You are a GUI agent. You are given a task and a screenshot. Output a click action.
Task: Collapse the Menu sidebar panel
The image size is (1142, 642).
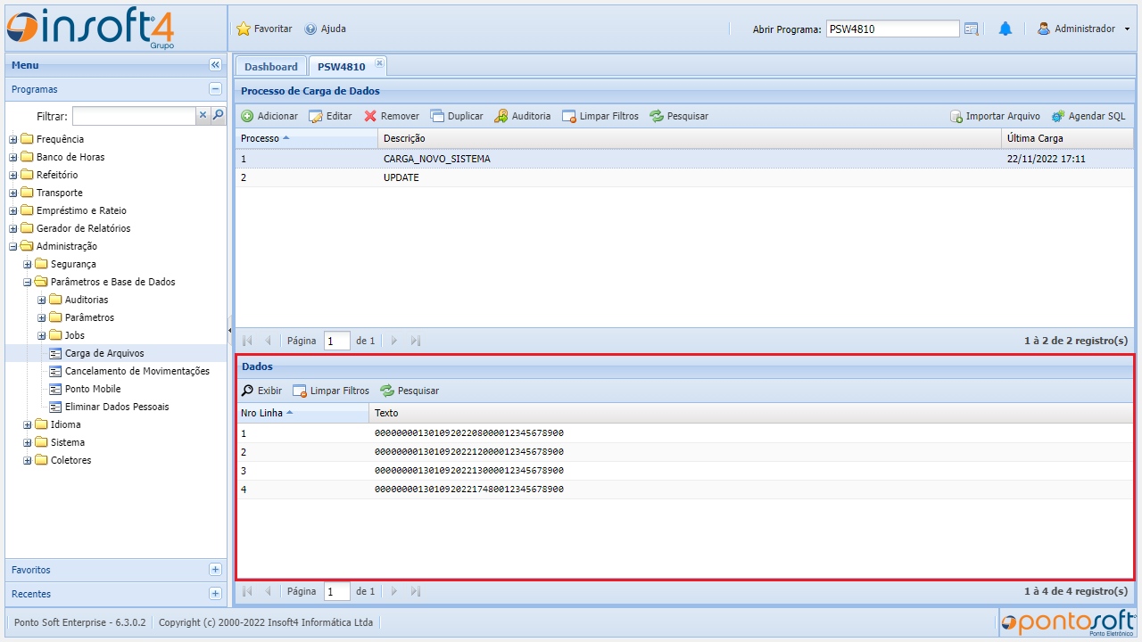click(x=215, y=65)
